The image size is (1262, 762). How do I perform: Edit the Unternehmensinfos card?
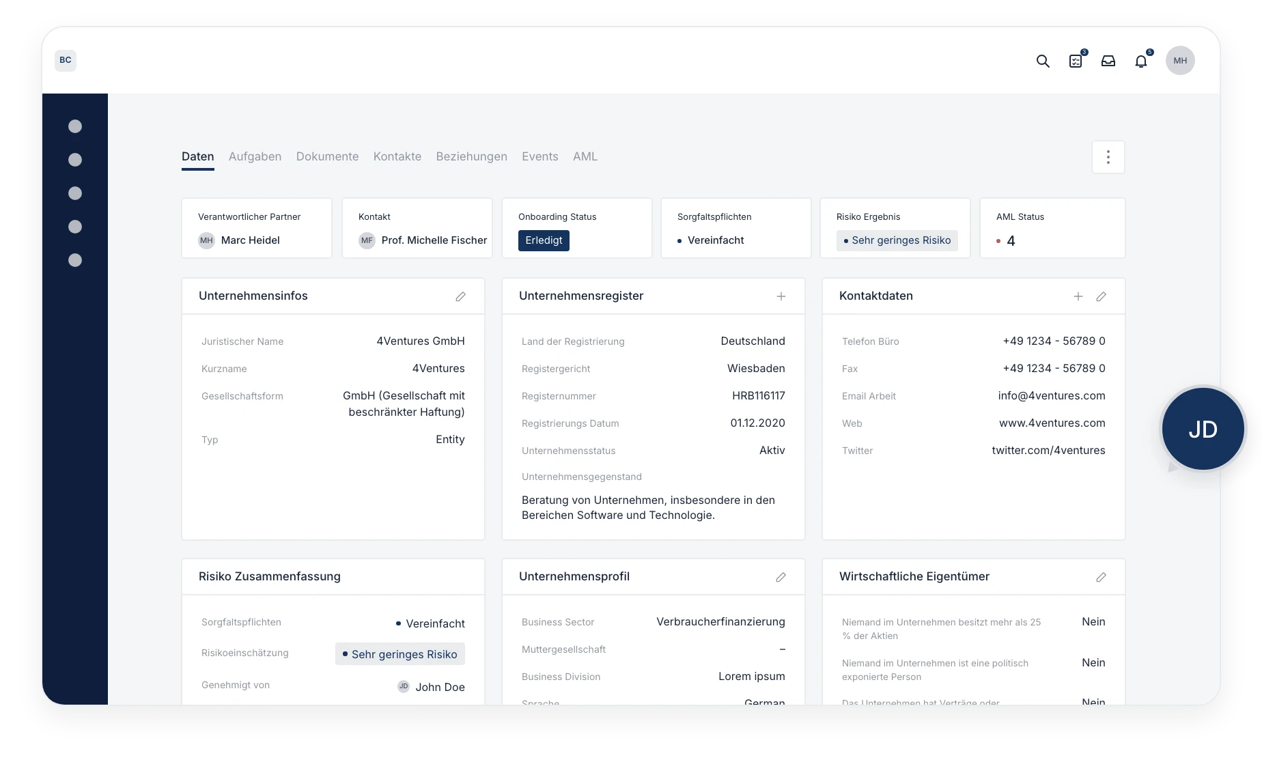point(461,296)
